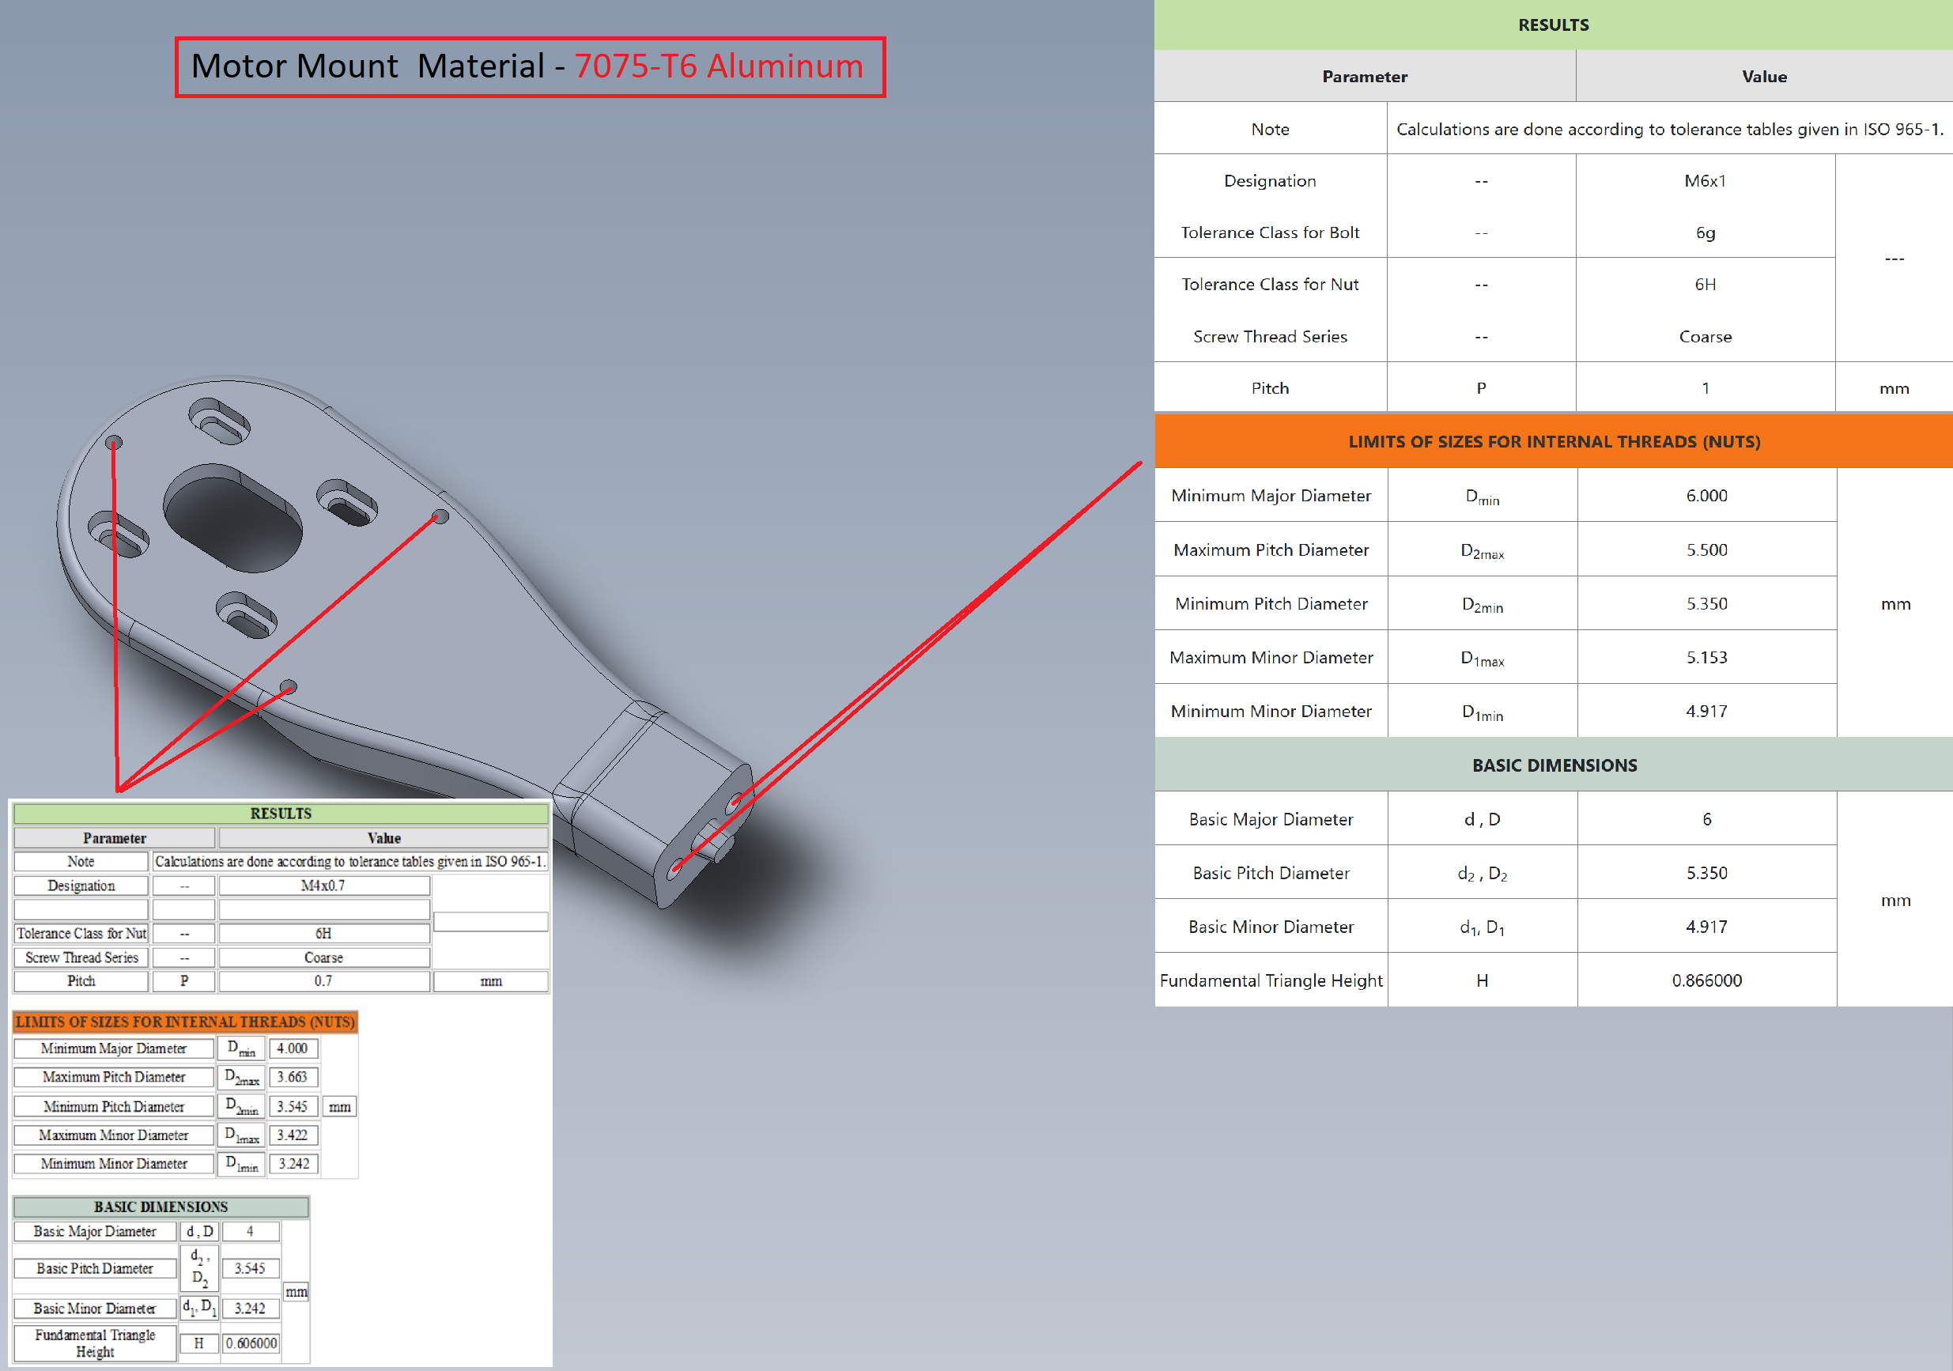Select the 0.606000 triangle height value

[251, 1343]
